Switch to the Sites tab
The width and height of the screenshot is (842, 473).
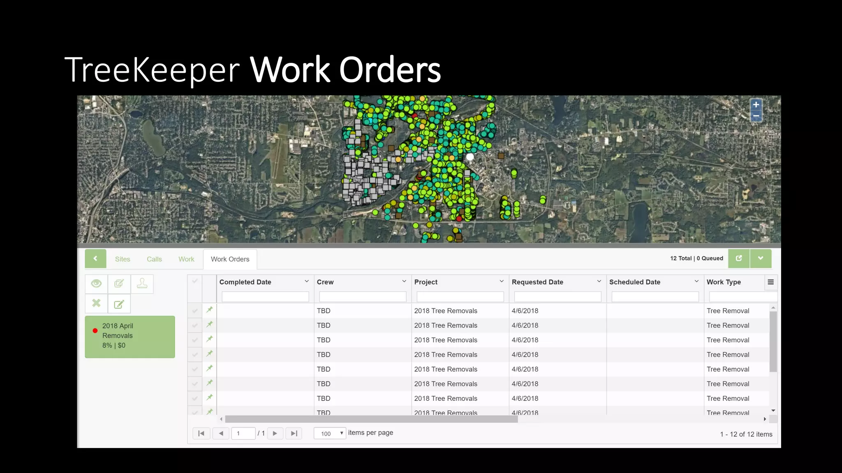[123, 259]
